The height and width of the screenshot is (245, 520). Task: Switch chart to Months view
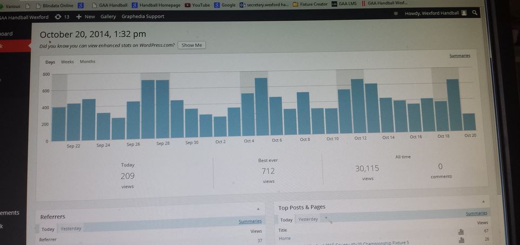[88, 62]
